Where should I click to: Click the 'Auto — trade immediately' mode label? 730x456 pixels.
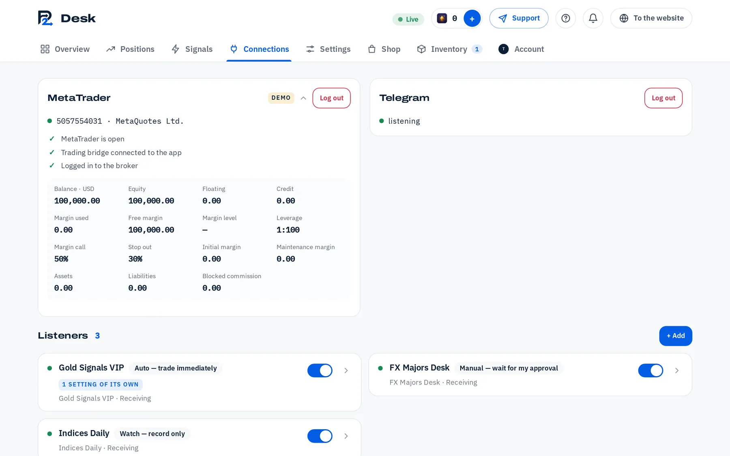click(x=176, y=368)
